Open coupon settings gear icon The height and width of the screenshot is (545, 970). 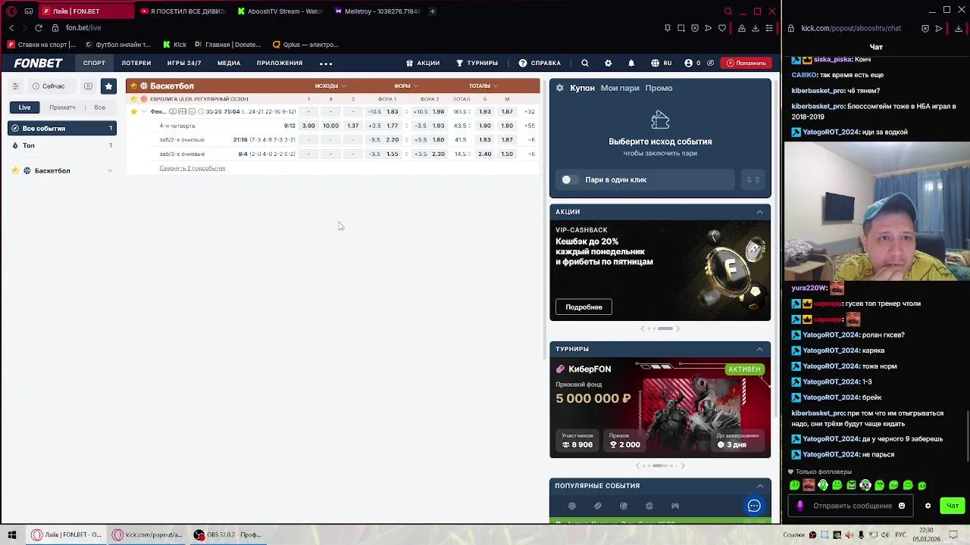coord(560,89)
